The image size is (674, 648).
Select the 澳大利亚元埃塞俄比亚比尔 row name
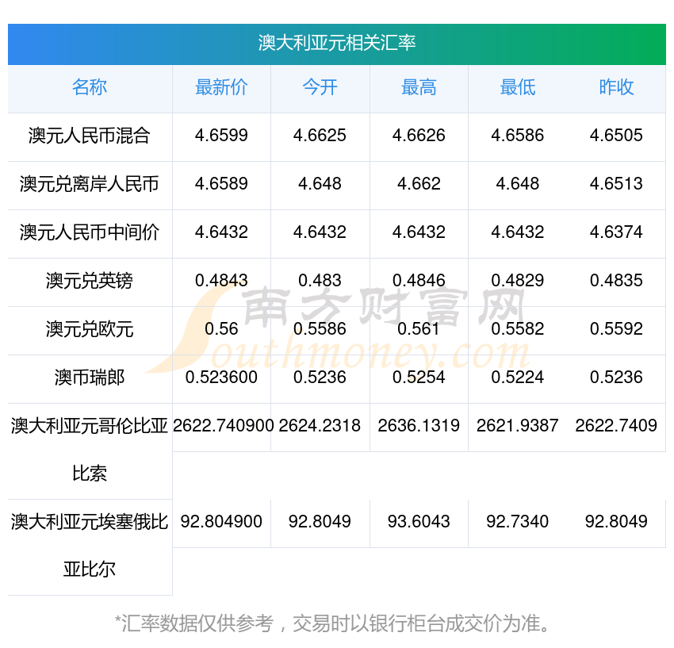pos(90,546)
